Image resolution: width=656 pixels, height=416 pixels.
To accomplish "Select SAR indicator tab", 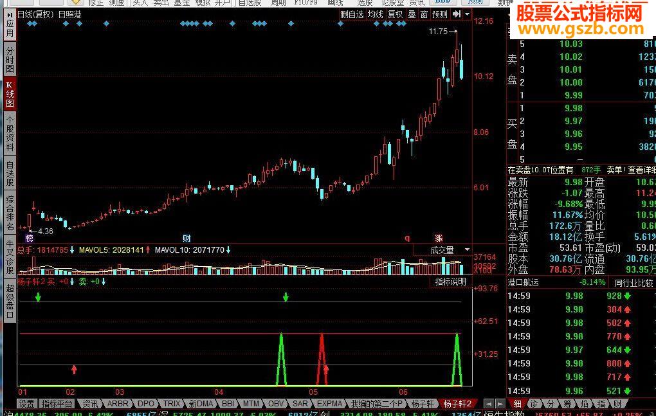I will coord(300,404).
